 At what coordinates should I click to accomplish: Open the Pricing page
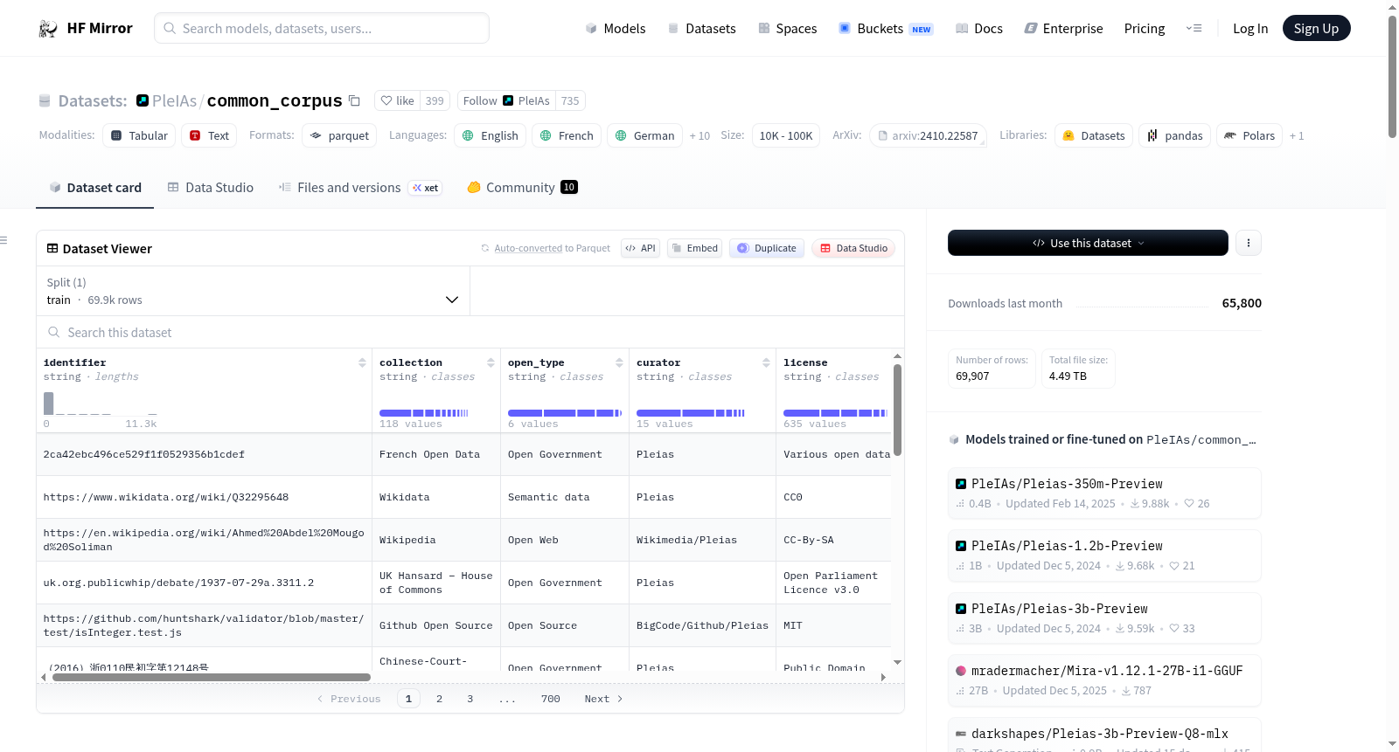(1145, 29)
